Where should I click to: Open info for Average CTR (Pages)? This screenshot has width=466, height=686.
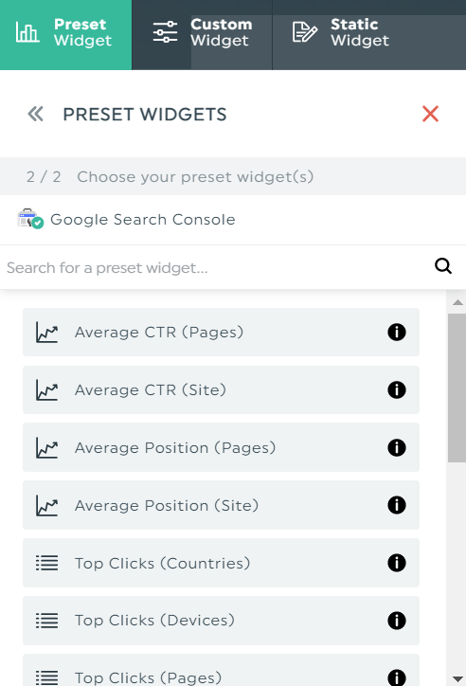397,332
